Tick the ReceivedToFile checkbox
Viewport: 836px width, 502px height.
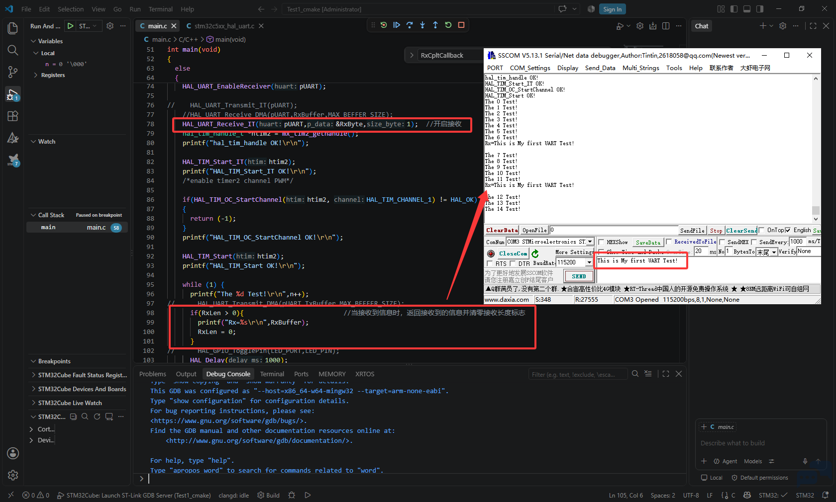(669, 242)
